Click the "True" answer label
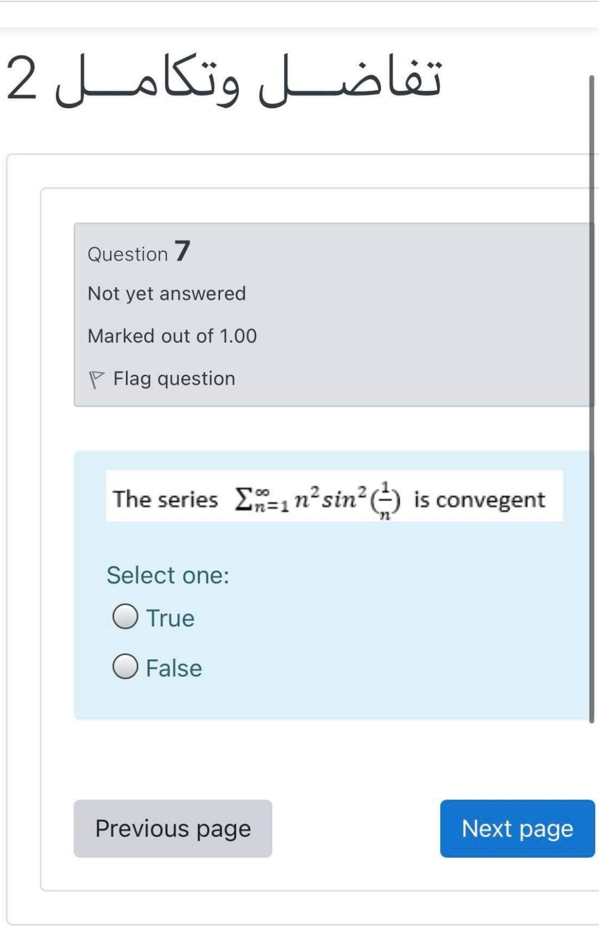 coord(170,618)
